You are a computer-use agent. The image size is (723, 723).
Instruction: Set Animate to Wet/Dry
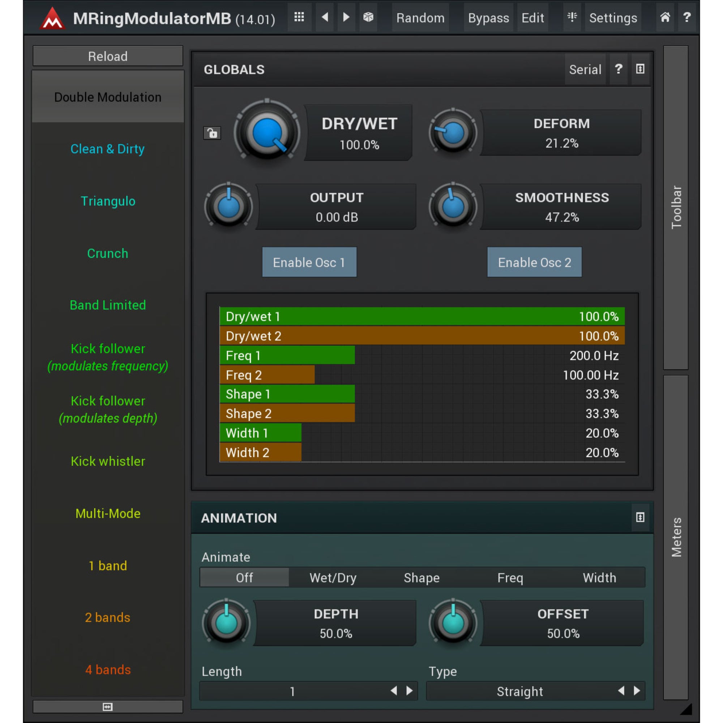coord(333,577)
